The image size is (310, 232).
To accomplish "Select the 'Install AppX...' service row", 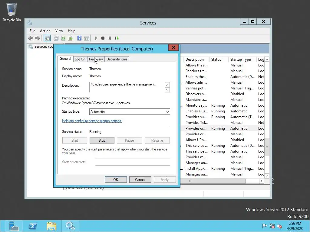I will point(223,169).
